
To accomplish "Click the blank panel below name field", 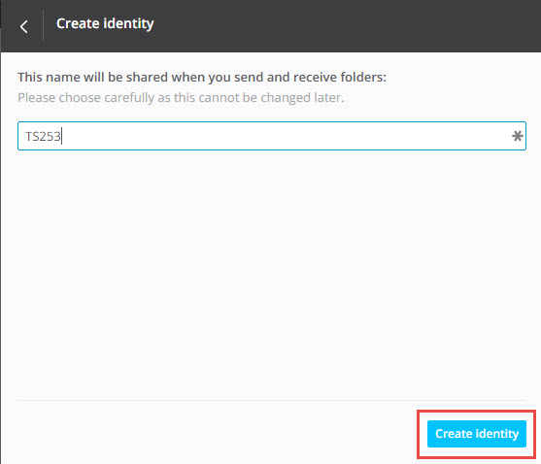I will [x=272, y=274].
